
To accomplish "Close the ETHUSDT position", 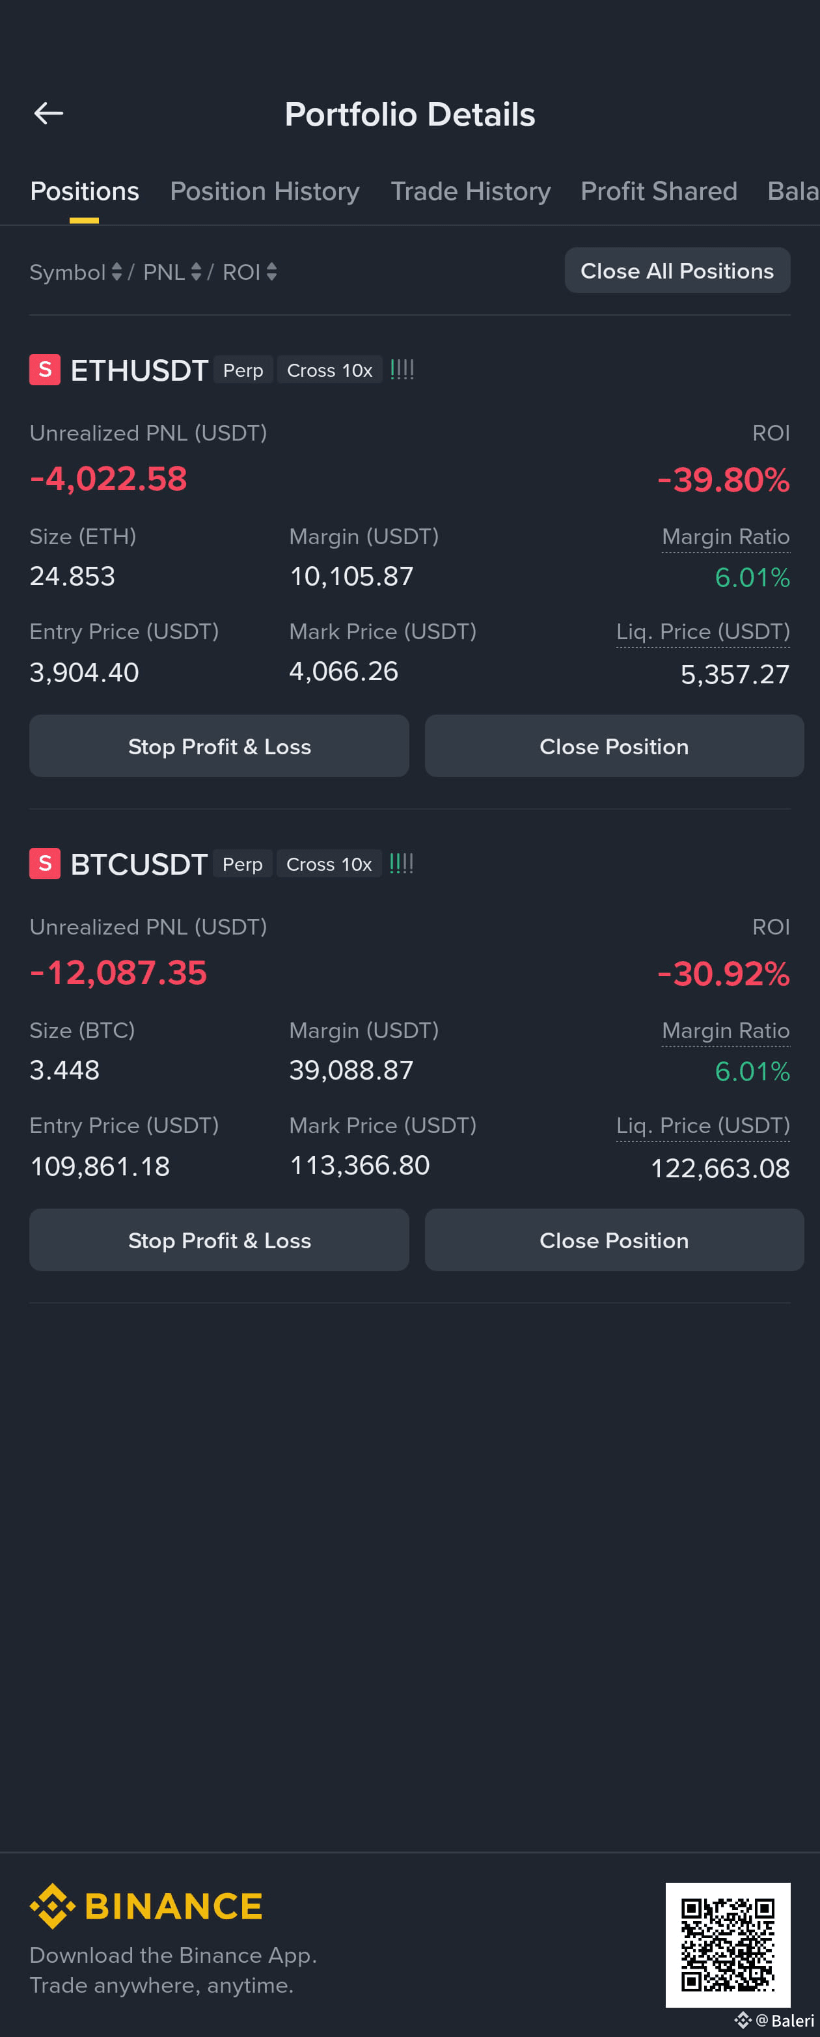I will [x=614, y=746].
